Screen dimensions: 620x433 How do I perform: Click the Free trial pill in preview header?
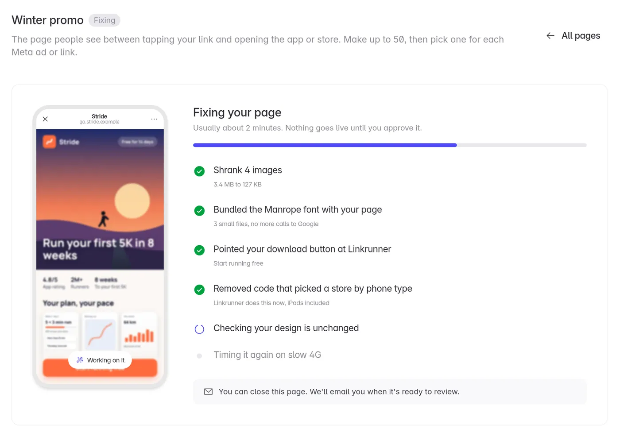[137, 142]
